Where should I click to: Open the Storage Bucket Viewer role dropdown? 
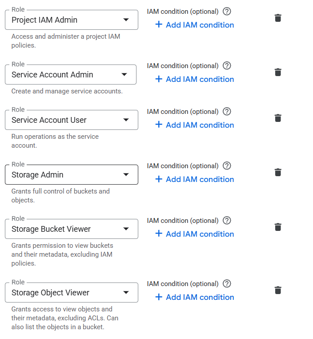point(72,229)
